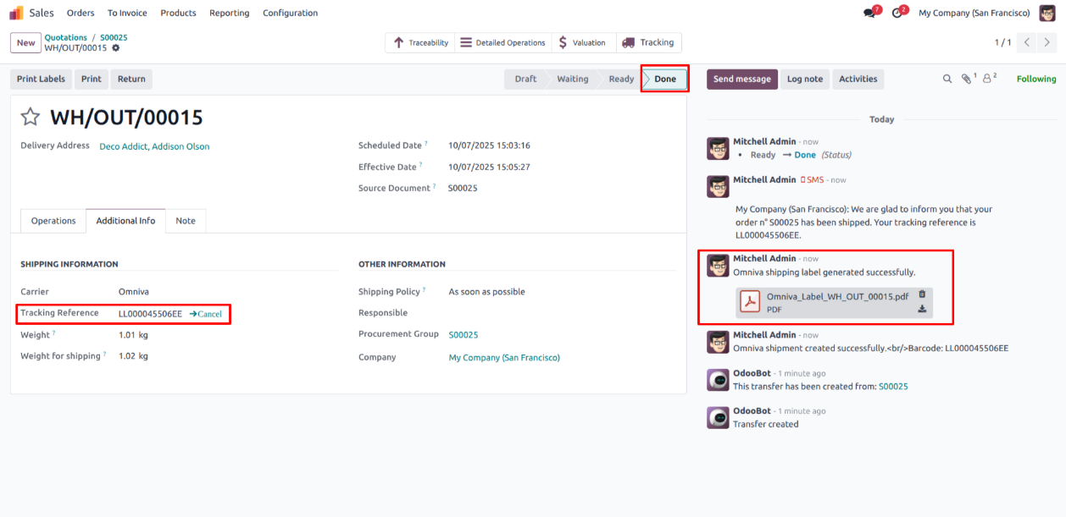Cancel the tracking reference shipment
Screen dimensions: 1066x517
(x=206, y=314)
